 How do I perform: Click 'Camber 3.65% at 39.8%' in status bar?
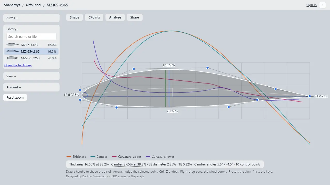pos(129,164)
